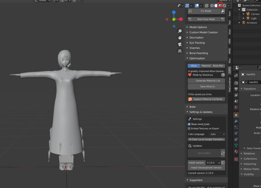Click Save Atlas to.. button
This screenshot has width=261, height=188.
click(206, 87)
